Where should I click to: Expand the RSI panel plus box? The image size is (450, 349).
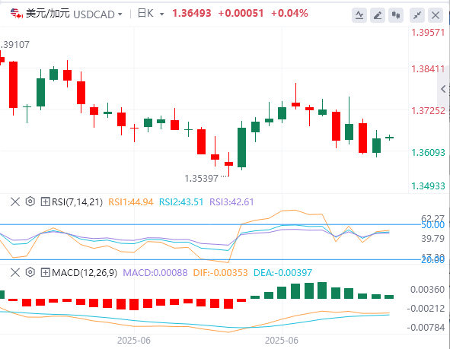[45, 201]
